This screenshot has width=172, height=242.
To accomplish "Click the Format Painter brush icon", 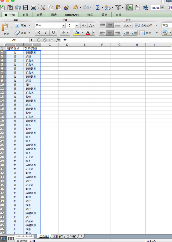I will tap(66, 7).
